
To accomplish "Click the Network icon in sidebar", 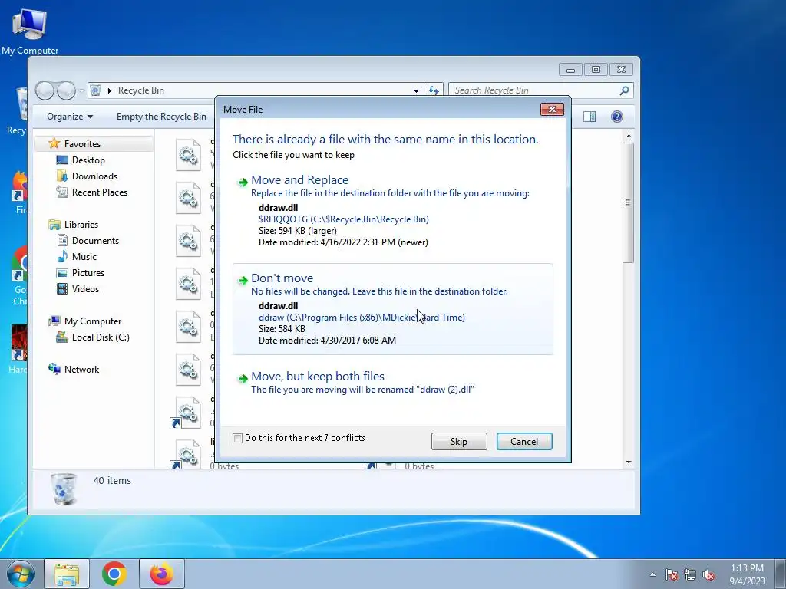I will point(54,369).
